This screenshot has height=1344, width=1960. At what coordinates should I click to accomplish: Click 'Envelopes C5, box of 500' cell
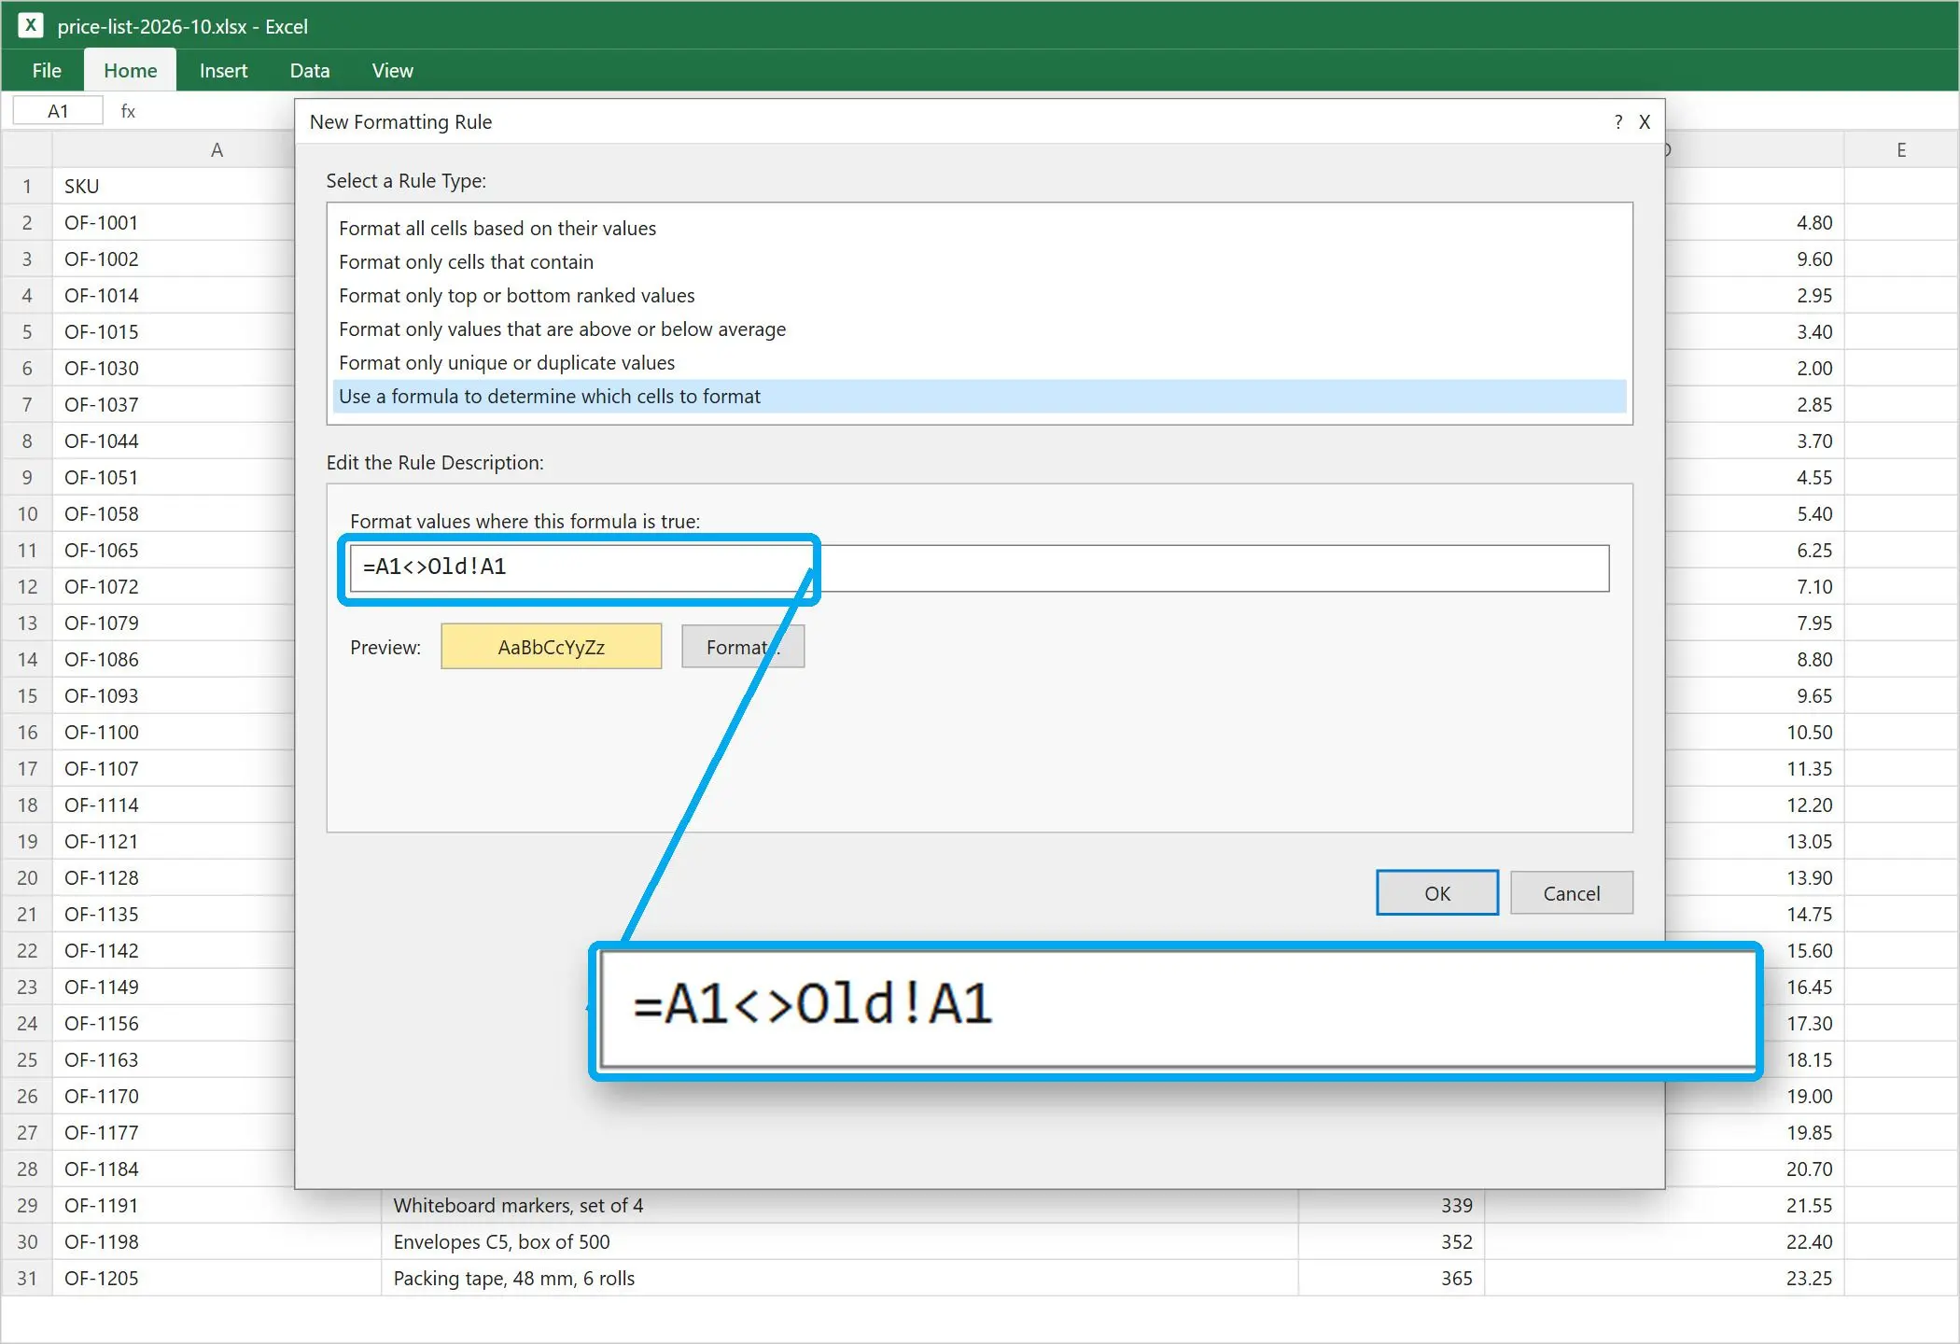pyautogui.click(x=840, y=1242)
